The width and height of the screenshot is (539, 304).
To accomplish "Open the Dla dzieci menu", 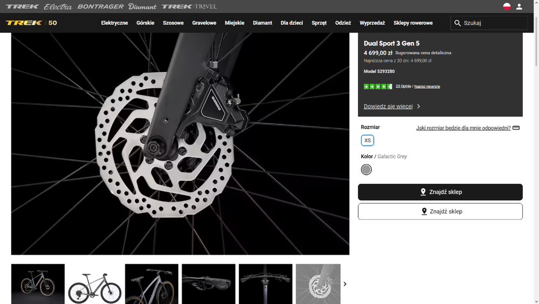I will tap(292, 23).
